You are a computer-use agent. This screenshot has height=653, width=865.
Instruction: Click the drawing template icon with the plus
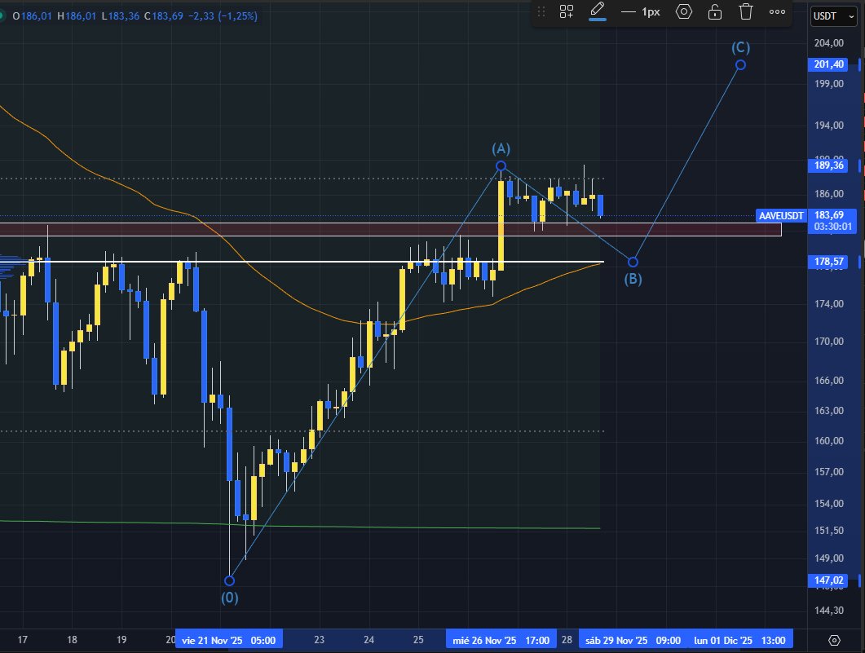(x=566, y=11)
